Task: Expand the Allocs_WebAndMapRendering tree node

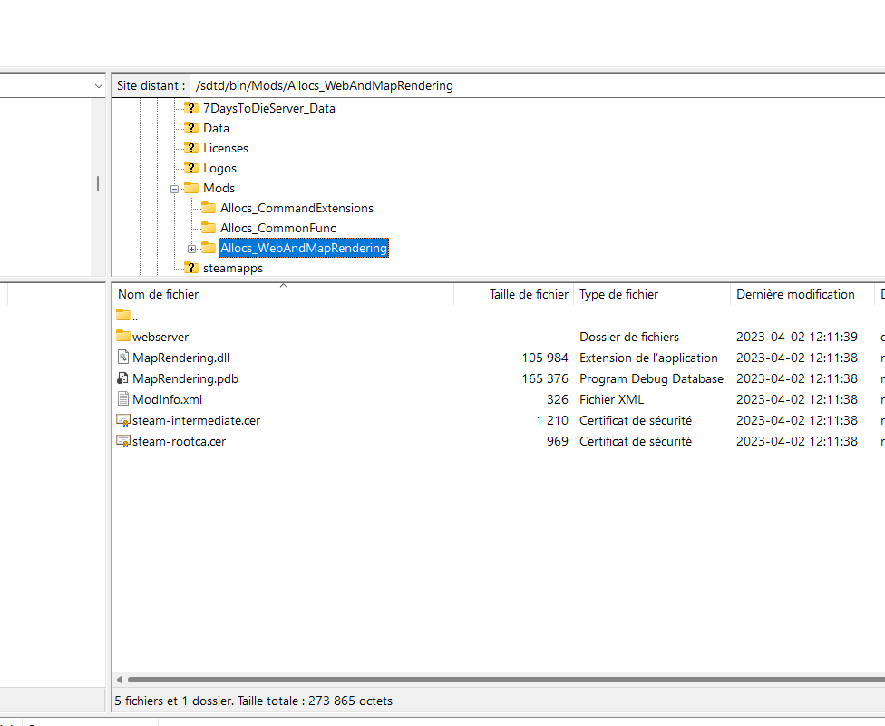Action: (192, 249)
